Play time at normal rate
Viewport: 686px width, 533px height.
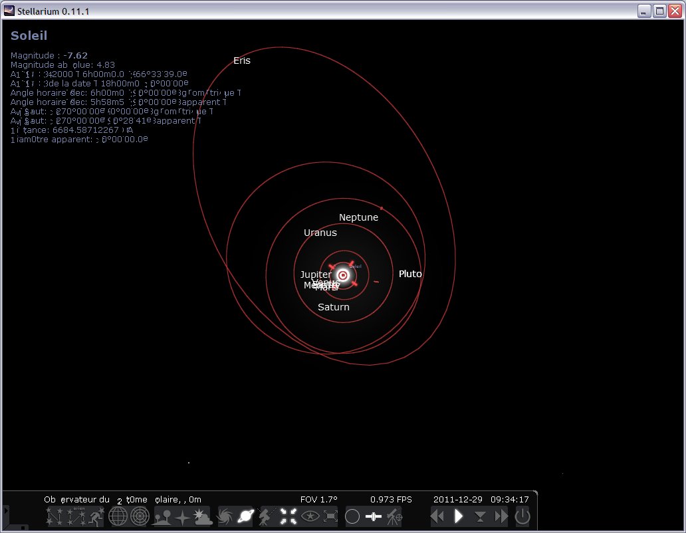459,516
